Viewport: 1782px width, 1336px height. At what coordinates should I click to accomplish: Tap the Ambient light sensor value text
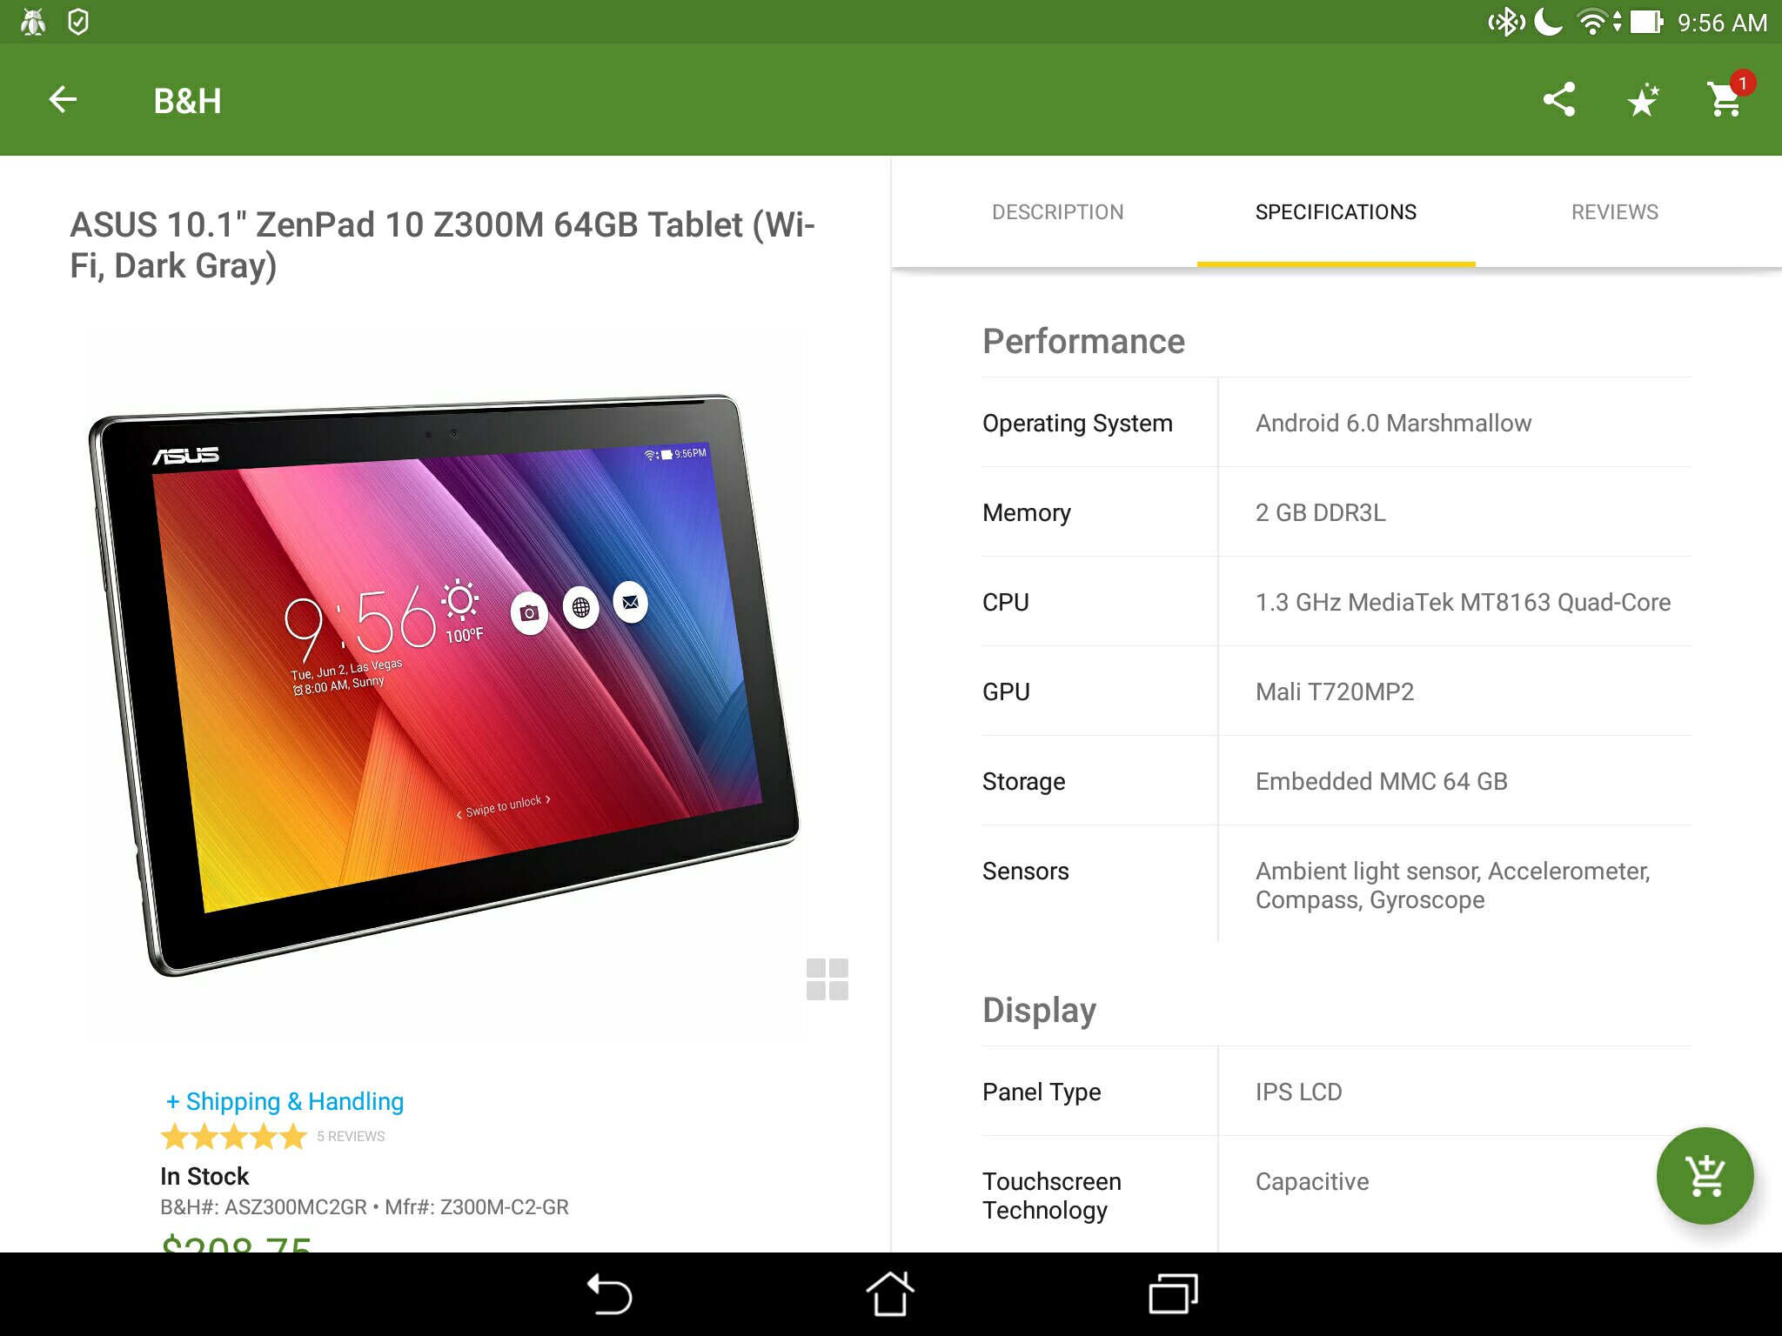[1452, 885]
